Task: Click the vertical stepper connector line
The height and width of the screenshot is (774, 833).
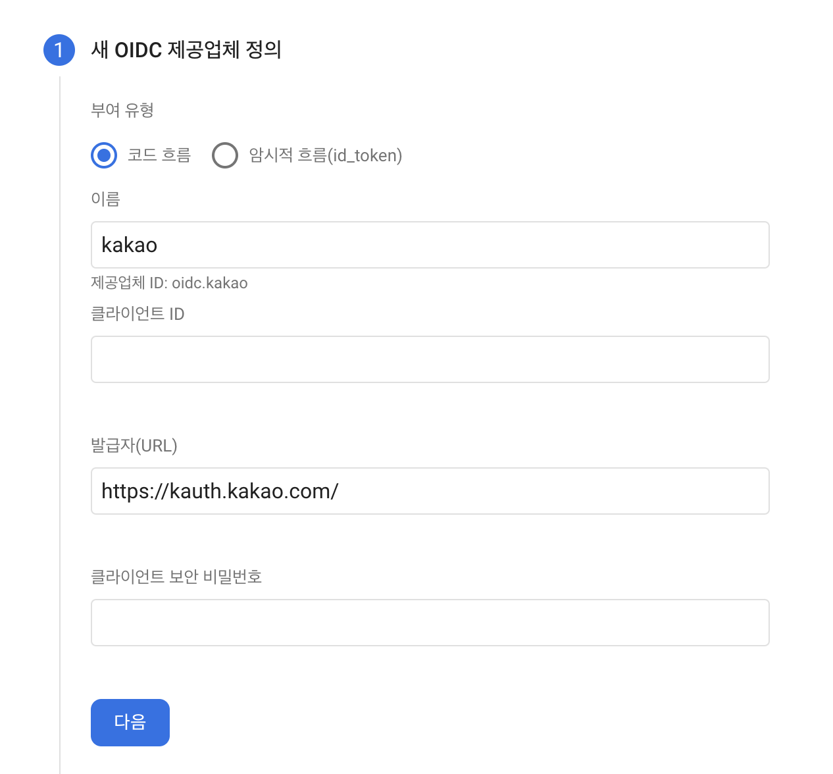Action: coord(60,421)
